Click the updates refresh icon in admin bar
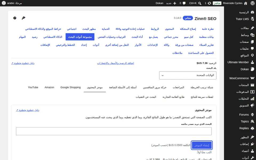 [209, 3]
